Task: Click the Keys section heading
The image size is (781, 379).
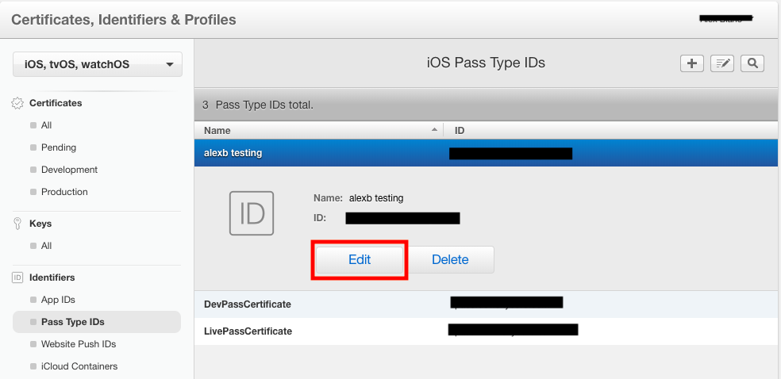Action: (x=40, y=224)
